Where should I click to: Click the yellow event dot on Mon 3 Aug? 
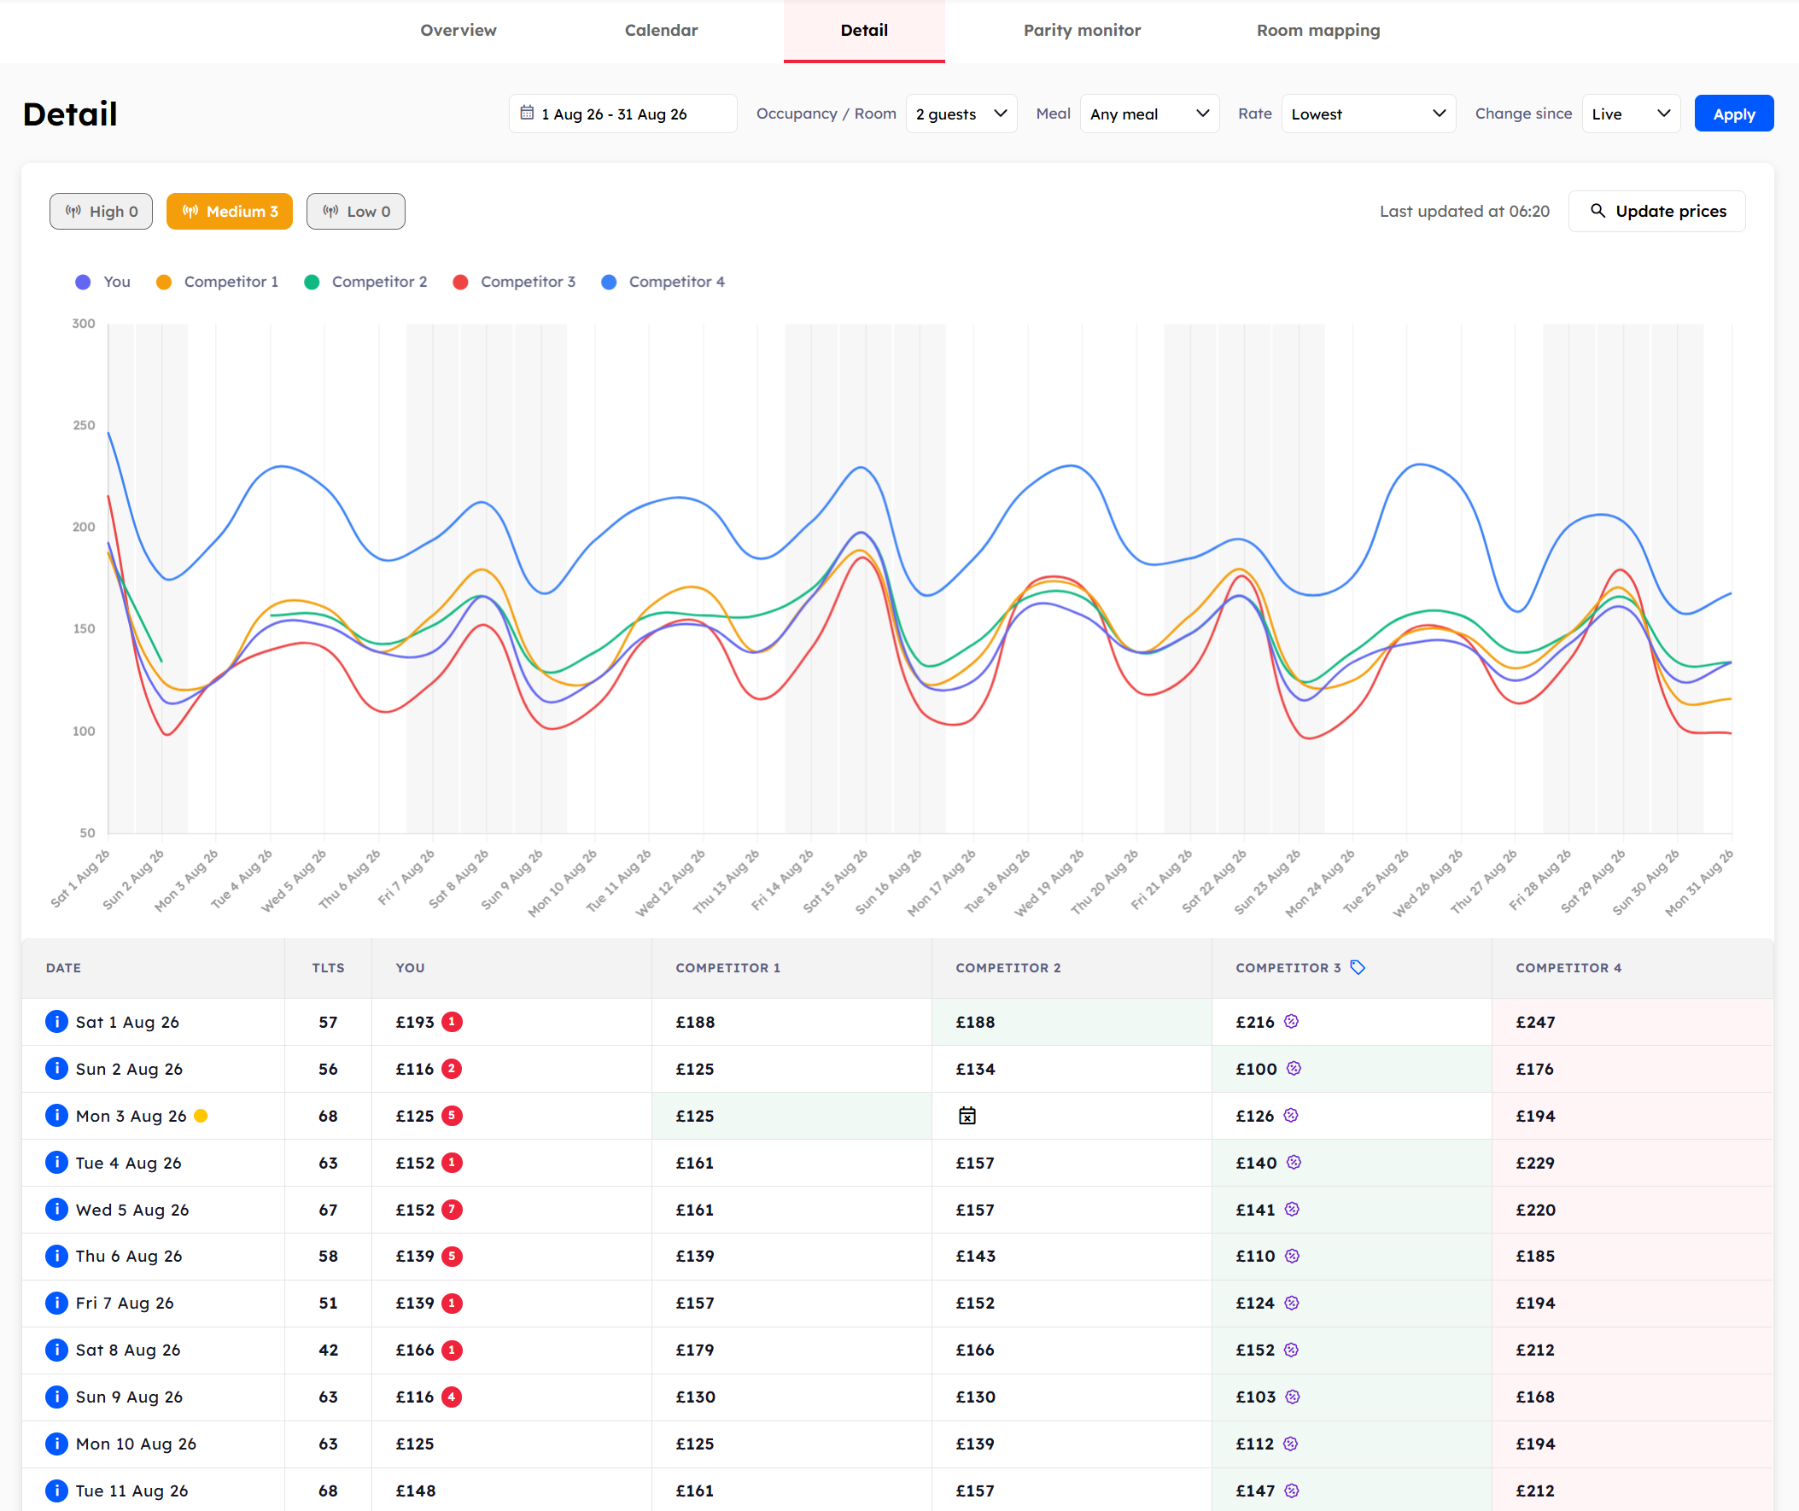click(201, 1115)
